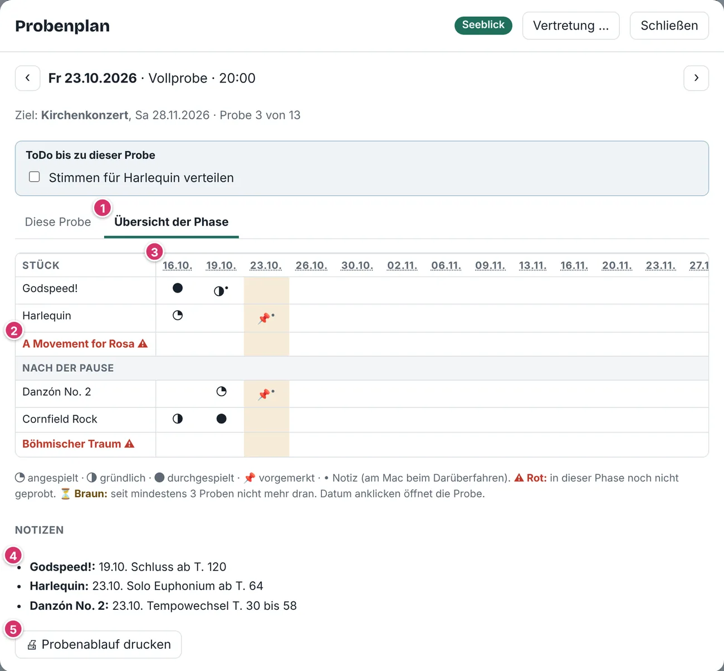
Task: Click Godspeed! filled circle under 16.10.
Action: [x=178, y=288]
